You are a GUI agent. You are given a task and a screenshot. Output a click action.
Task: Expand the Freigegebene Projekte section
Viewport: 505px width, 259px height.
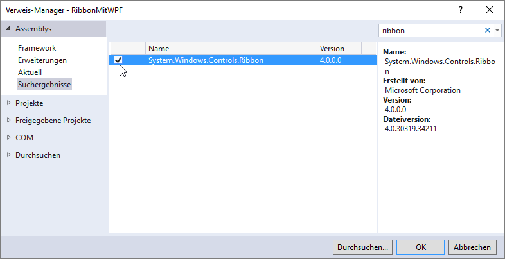8,120
